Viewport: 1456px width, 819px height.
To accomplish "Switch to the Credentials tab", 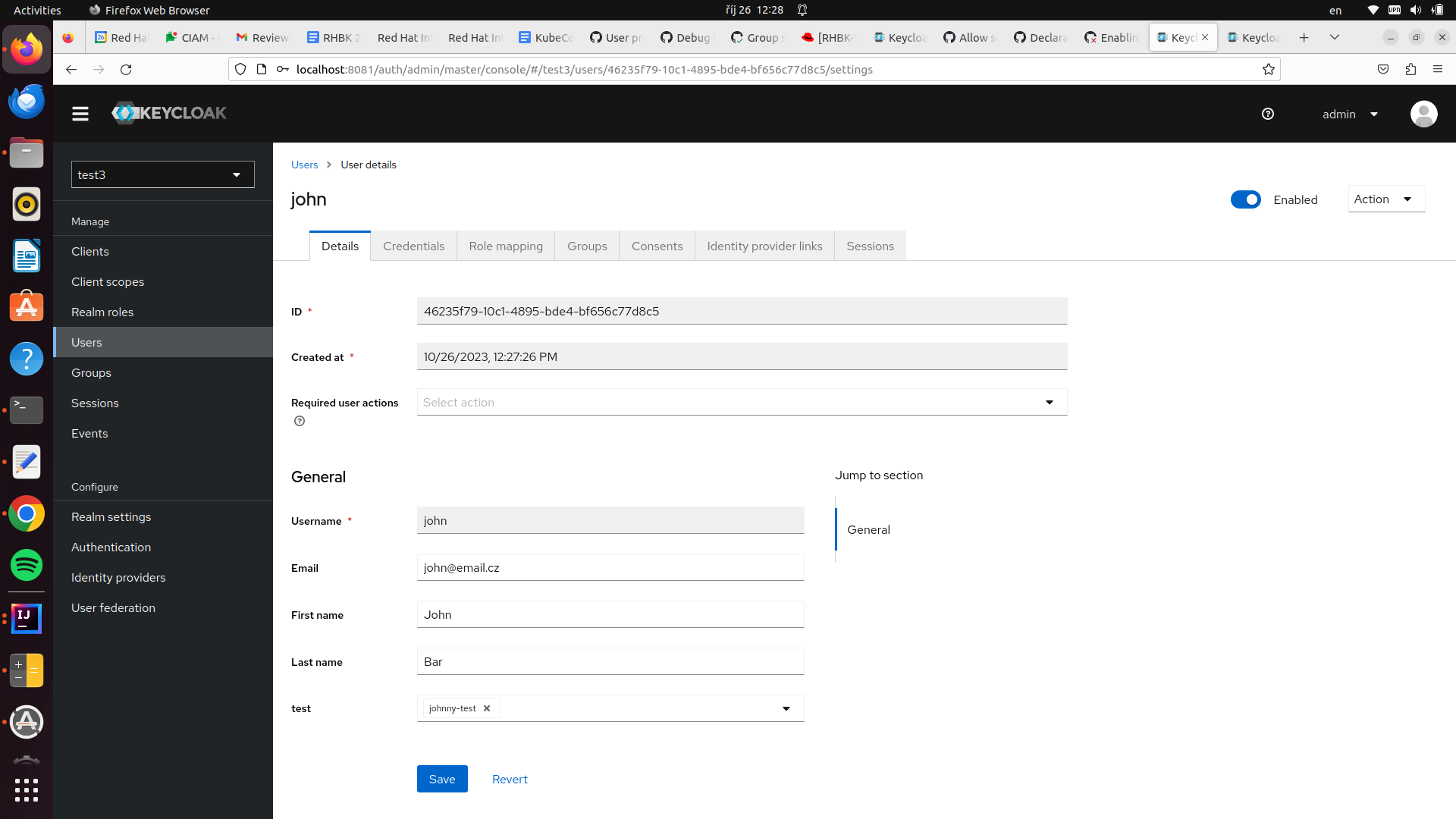I will click(x=413, y=246).
